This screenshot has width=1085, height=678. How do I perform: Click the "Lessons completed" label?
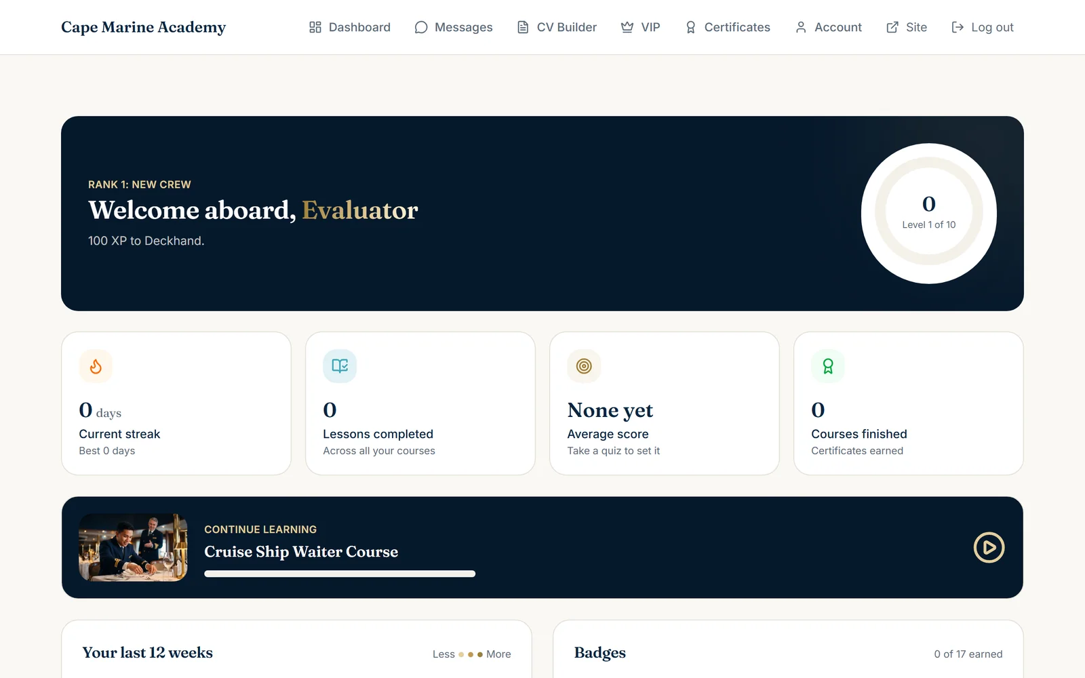378,434
